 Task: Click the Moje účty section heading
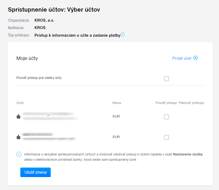27,58
